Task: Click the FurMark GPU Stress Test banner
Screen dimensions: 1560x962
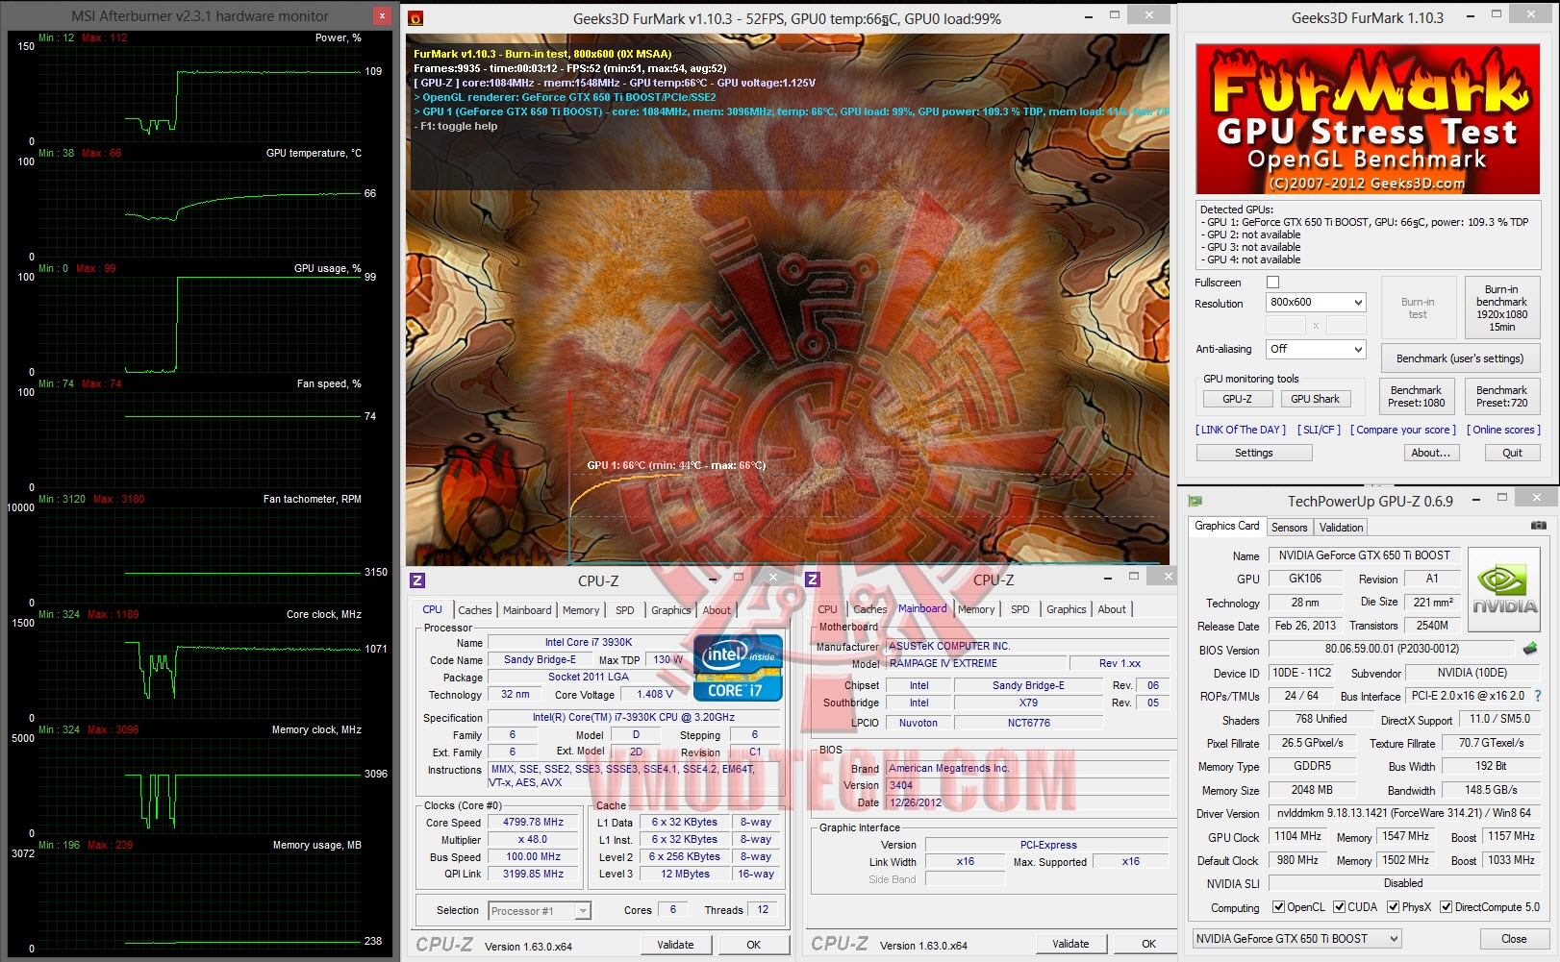Action: coord(1368,119)
